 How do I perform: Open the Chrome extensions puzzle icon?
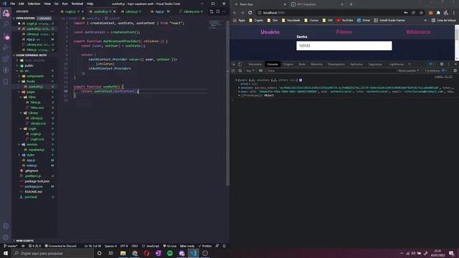pyautogui.click(x=438, y=13)
